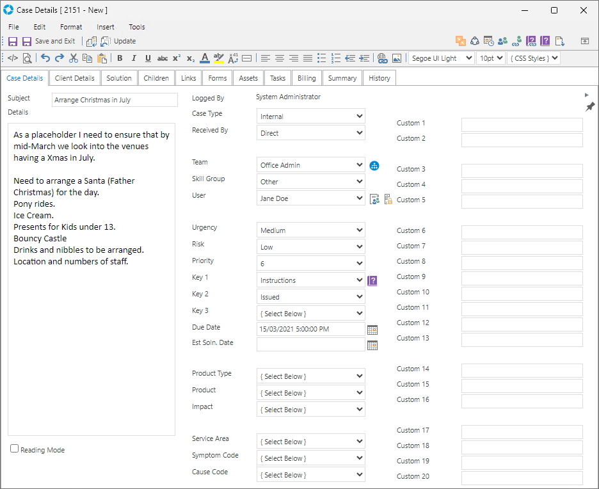This screenshot has width=599, height=489.
Task: Open the Segoe UI Light font dropdown
Action: [441, 58]
